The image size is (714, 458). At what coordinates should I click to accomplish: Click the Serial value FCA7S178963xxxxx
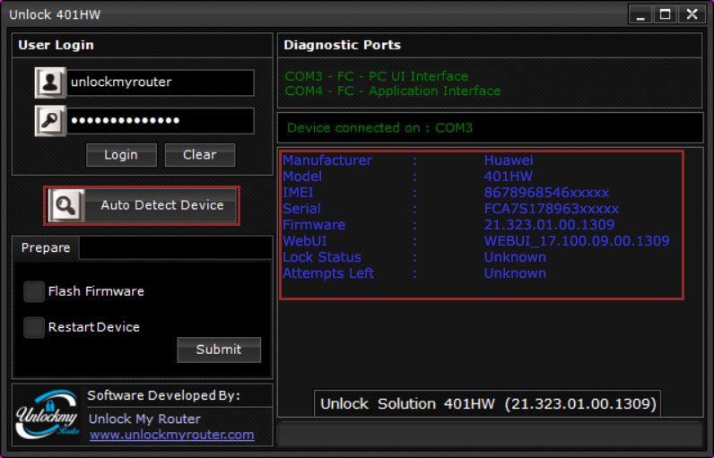tap(551, 209)
